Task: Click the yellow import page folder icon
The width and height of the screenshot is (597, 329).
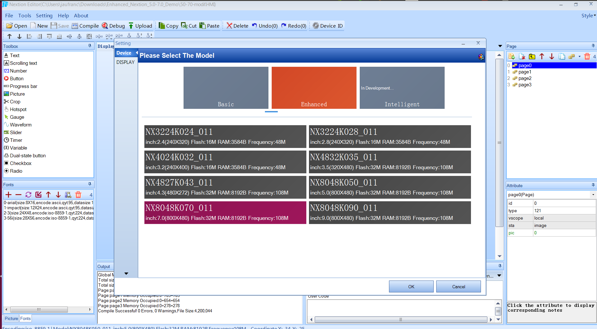Action: [532, 56]
